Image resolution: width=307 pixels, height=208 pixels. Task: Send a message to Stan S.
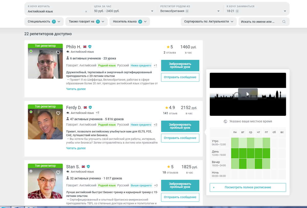pyautogui.click(x=180, y=197)
